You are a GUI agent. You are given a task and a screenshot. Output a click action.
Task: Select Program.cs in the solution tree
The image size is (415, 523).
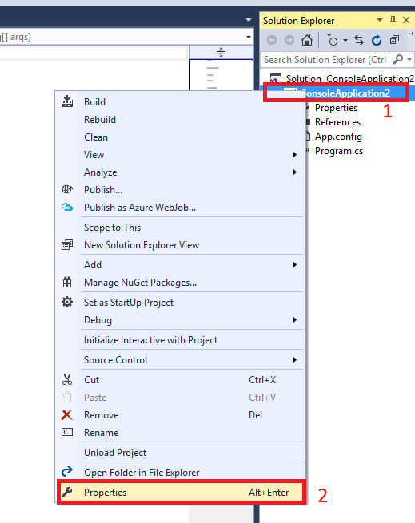[339, 151]
